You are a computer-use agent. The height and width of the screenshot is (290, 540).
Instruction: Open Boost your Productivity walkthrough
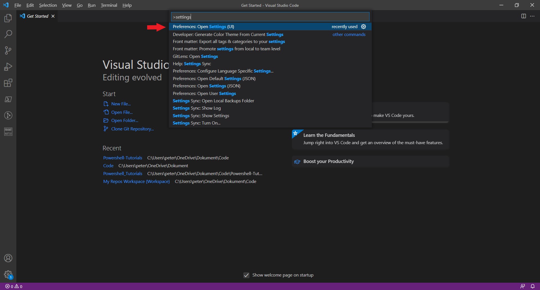click(x=370, y=162)
